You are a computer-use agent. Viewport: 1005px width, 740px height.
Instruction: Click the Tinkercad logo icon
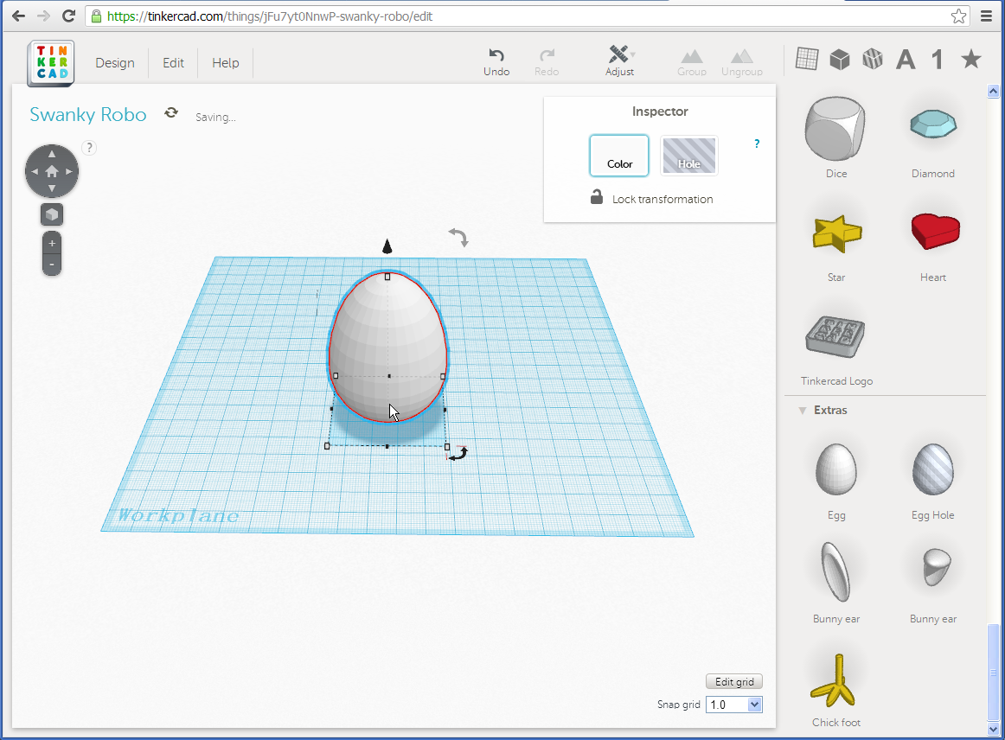pos(51,62)
